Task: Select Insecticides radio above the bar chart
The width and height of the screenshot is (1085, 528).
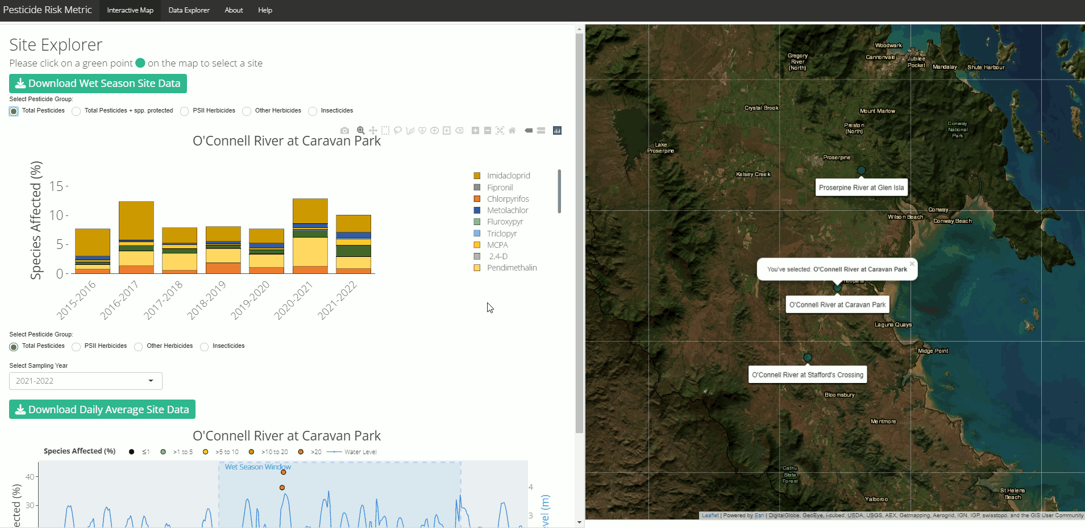Action: (x=313, y=111)
